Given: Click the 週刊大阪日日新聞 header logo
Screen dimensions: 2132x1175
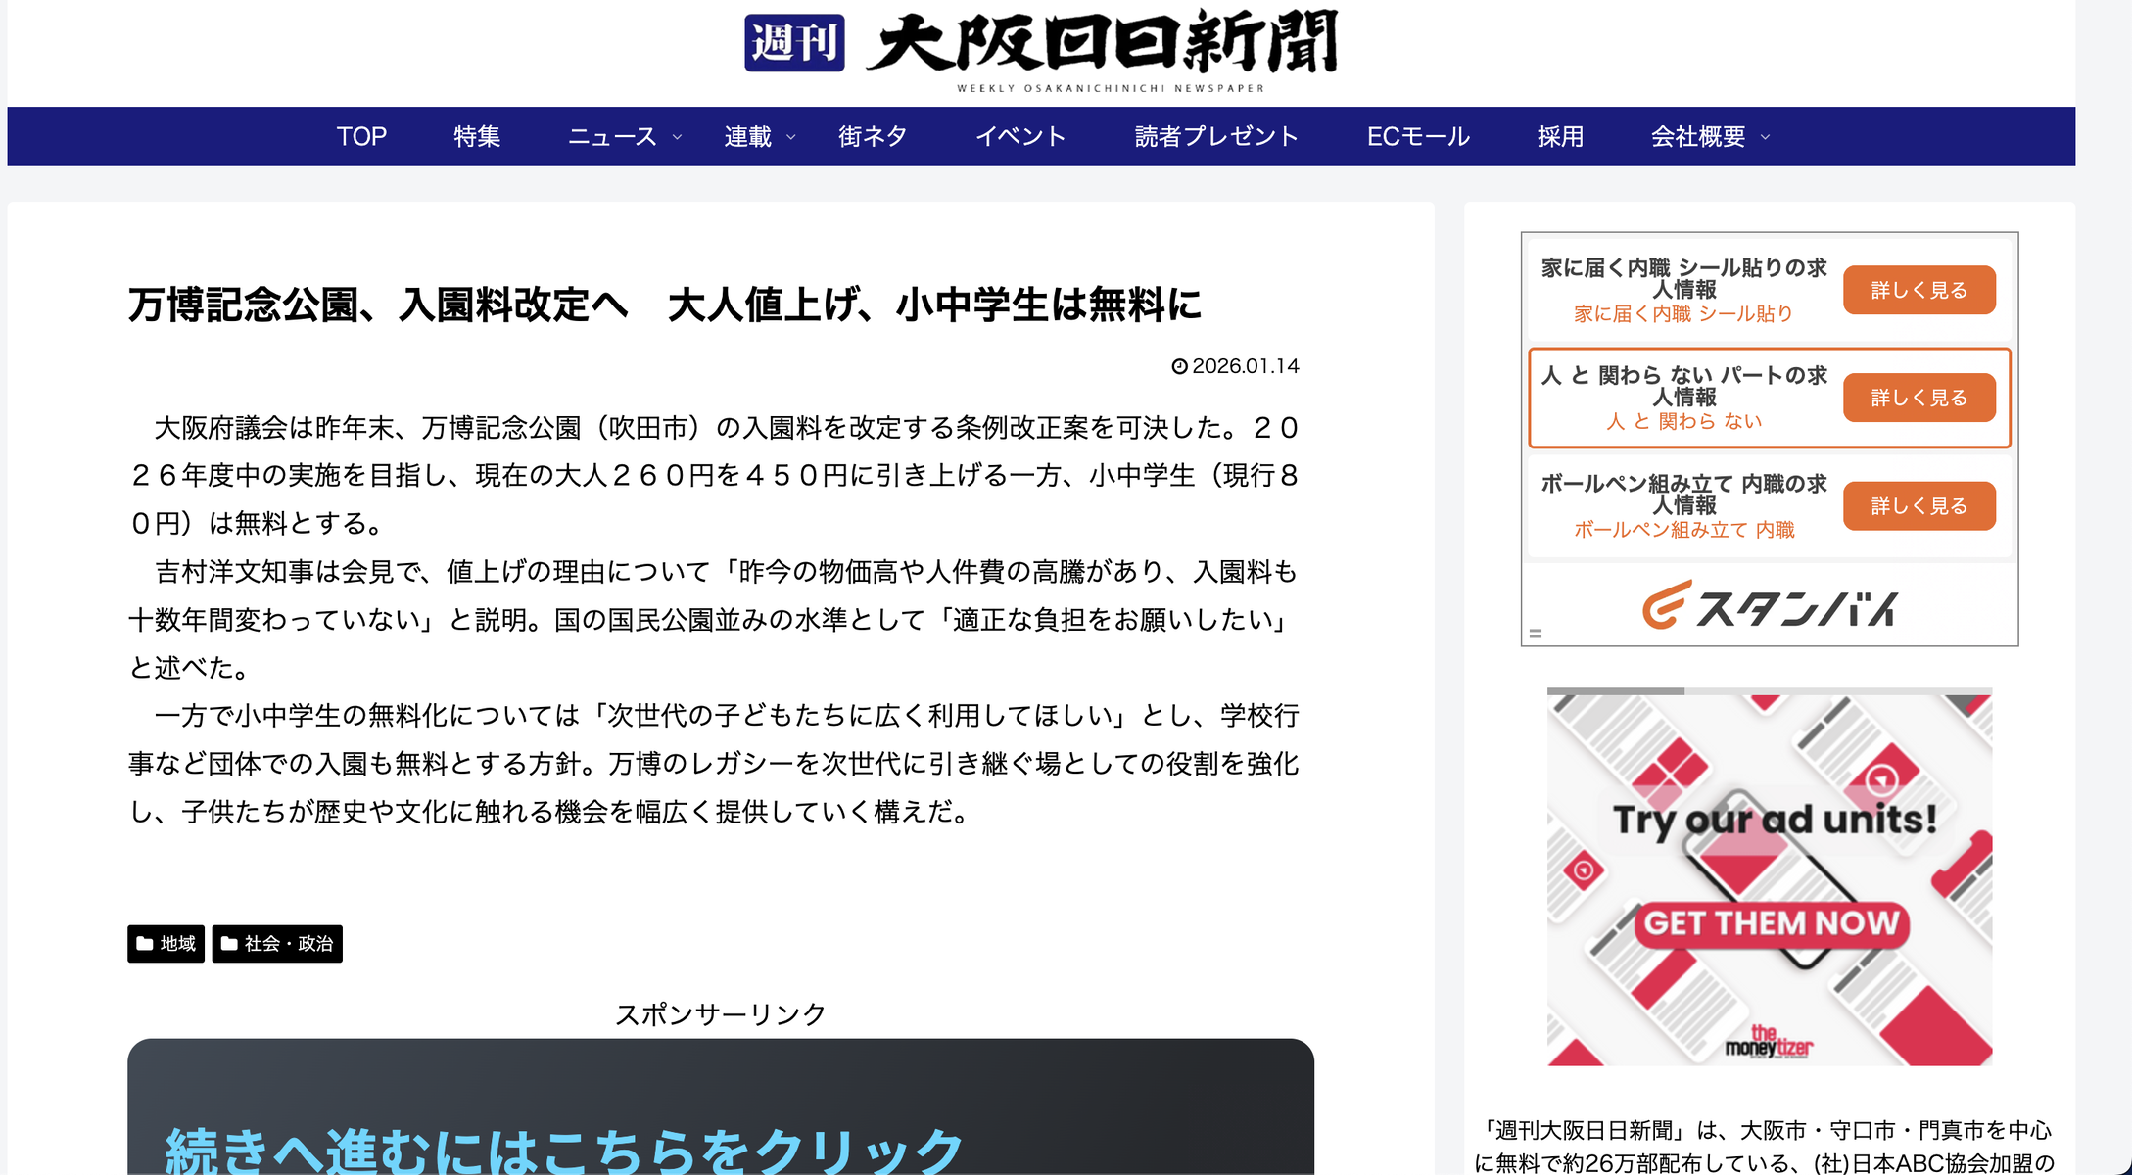Looking at the screenshot, I should pos(1041,47).
